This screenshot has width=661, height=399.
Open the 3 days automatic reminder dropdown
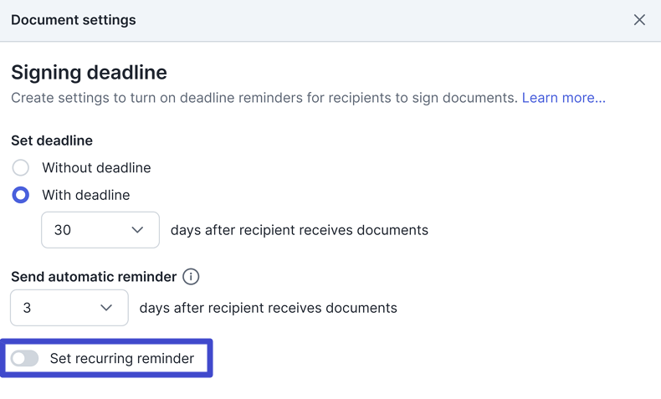pyautogui.click(x=69, y=308)
